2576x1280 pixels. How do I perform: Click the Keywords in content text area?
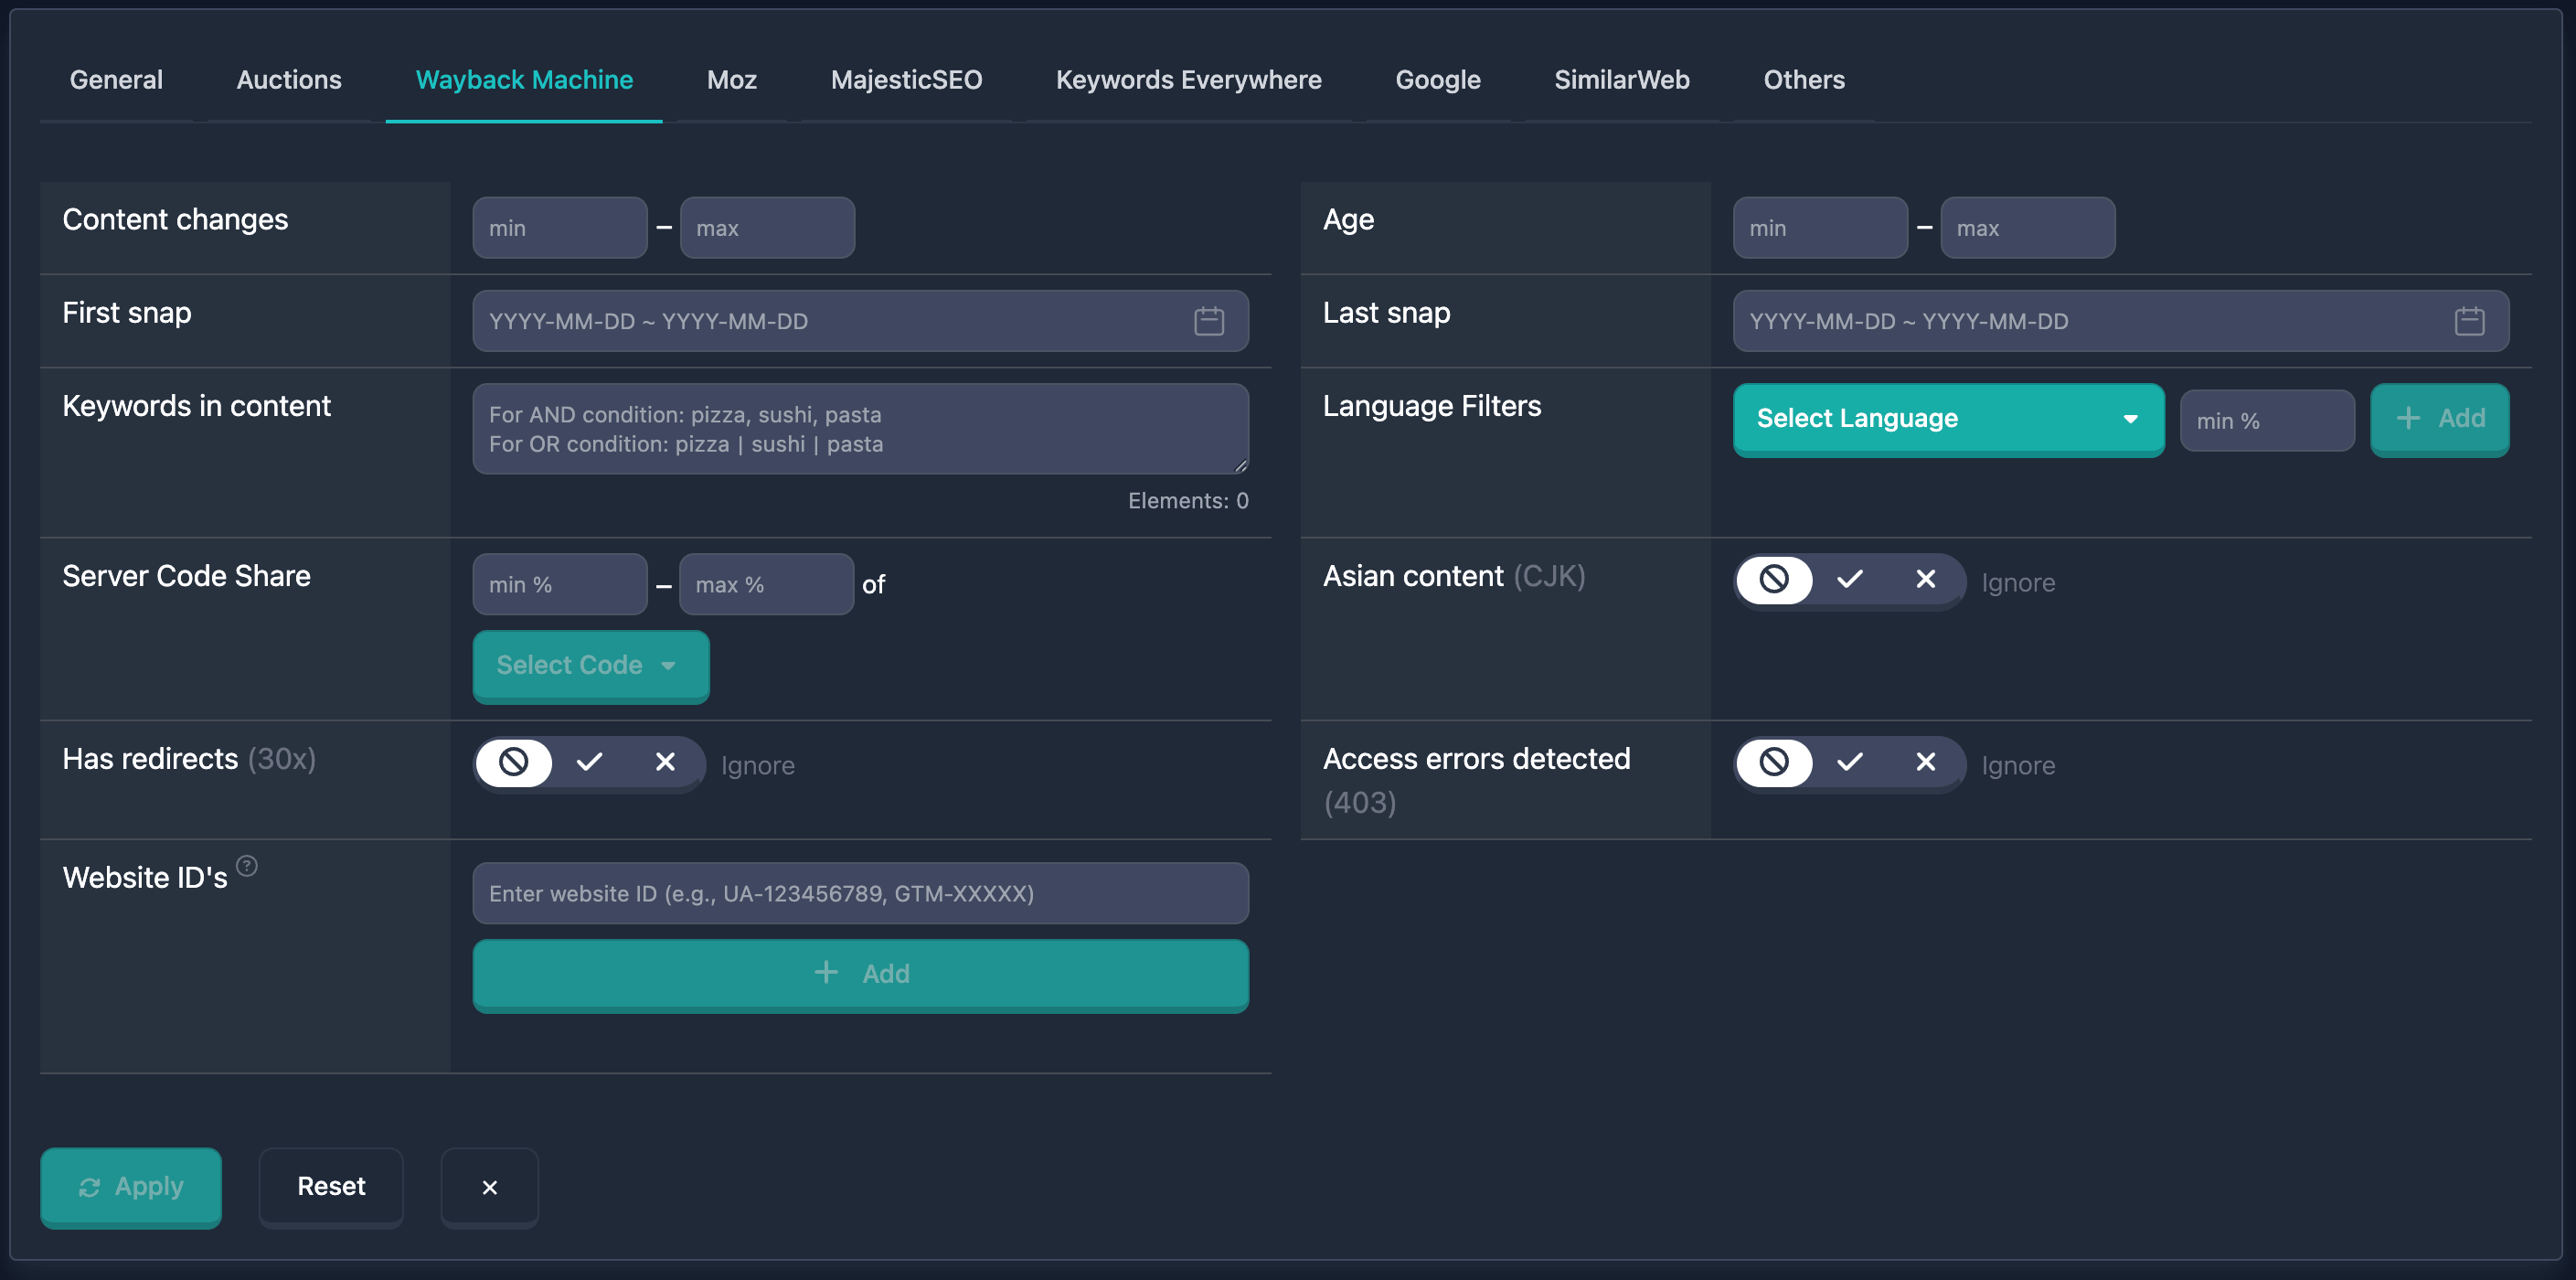click(x=860, y=429)
